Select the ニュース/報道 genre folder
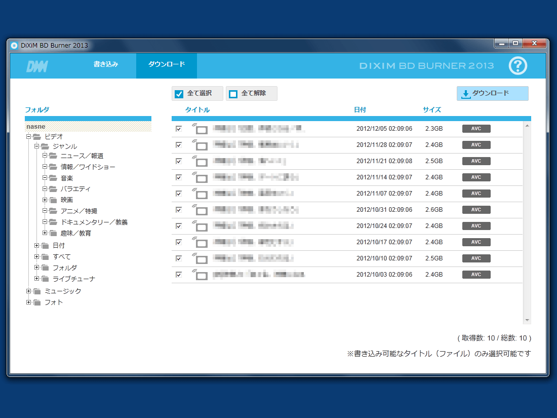This screenshot has height=418, width=557. pos(82,156)
